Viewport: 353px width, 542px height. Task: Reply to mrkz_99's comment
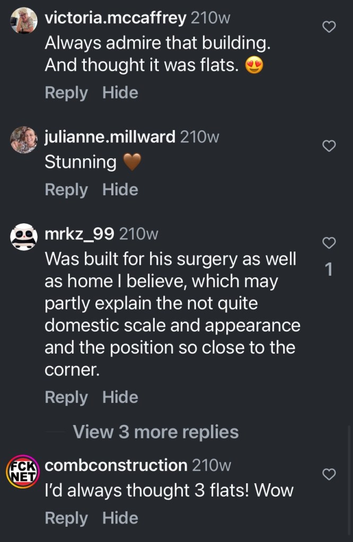[x=66, y=397]
